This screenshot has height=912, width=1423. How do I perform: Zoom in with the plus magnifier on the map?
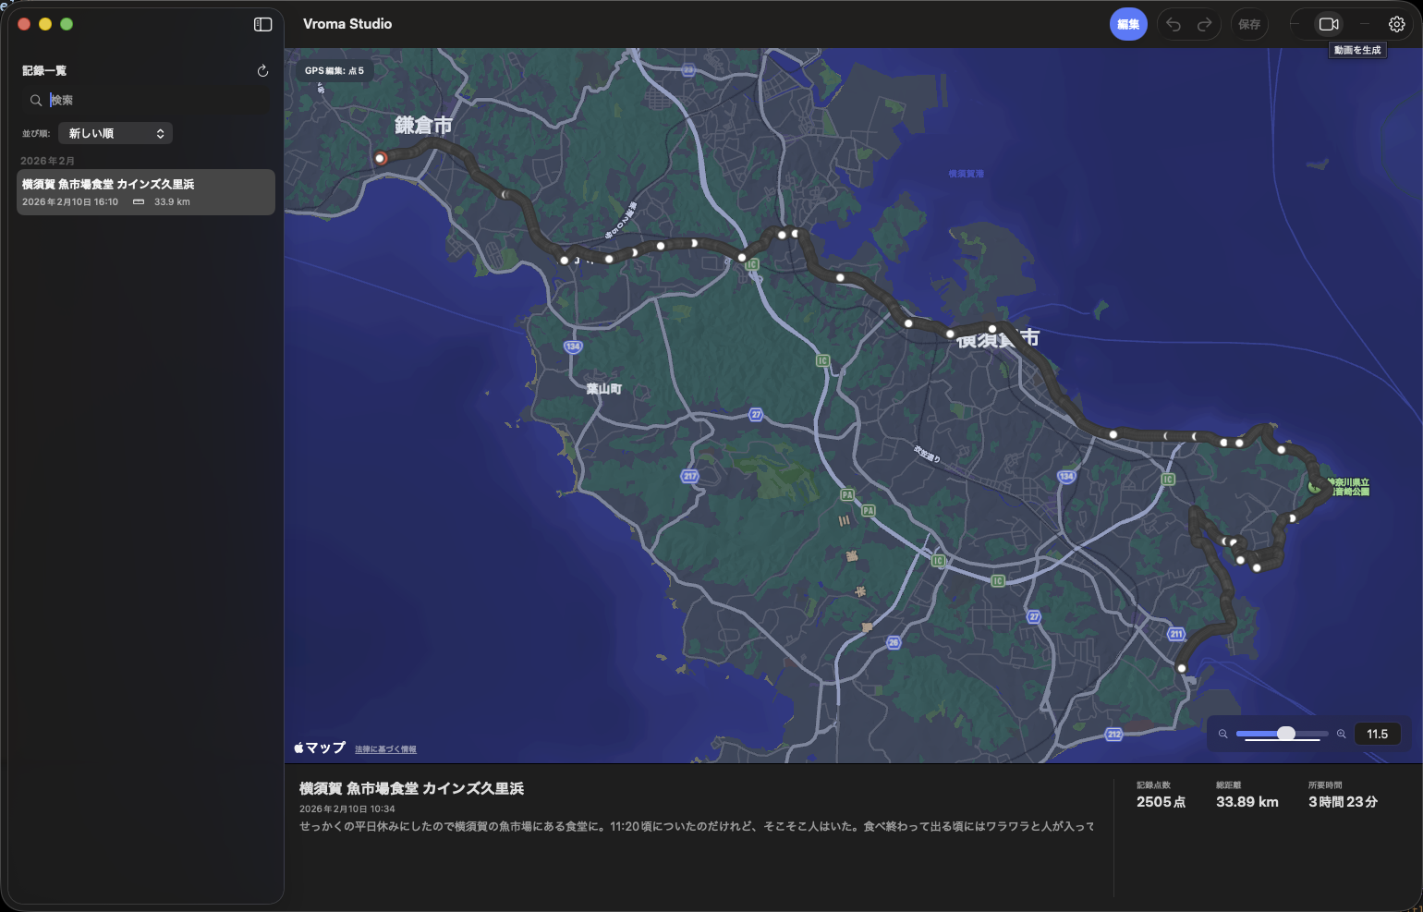(x=1342, y=734)
